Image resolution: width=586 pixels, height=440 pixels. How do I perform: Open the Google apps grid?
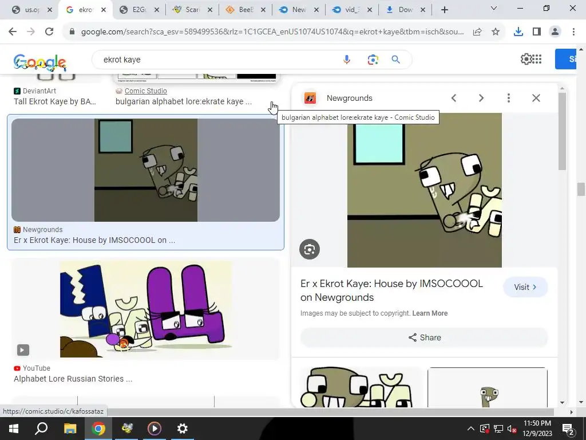coord(537,59)
